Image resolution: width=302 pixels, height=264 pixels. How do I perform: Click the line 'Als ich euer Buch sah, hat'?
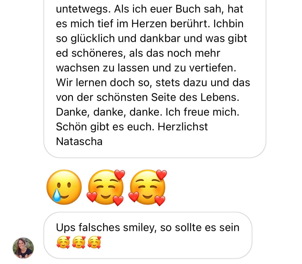pyautogui.click(x=179, y=9)
